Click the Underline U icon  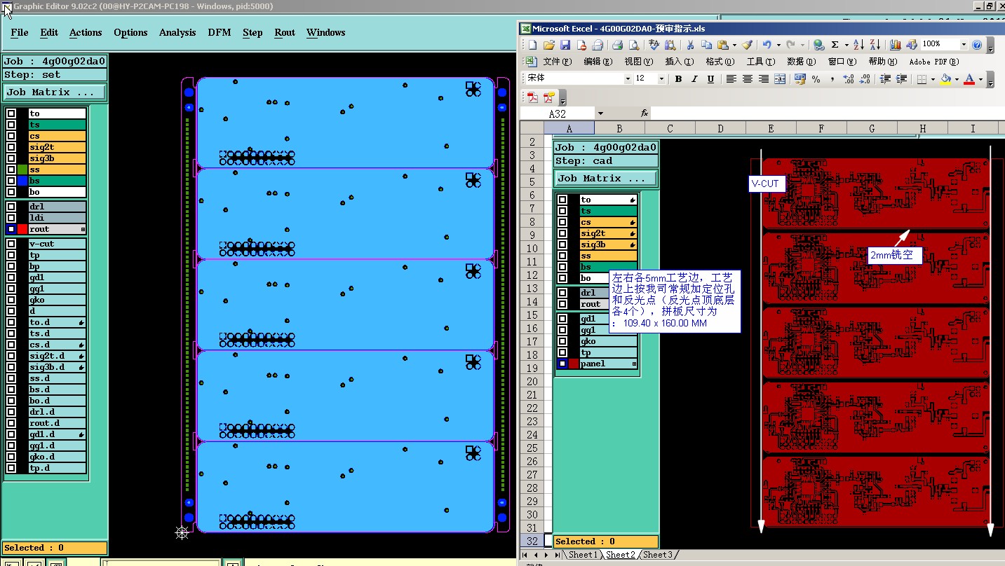(x=710, y=79)
